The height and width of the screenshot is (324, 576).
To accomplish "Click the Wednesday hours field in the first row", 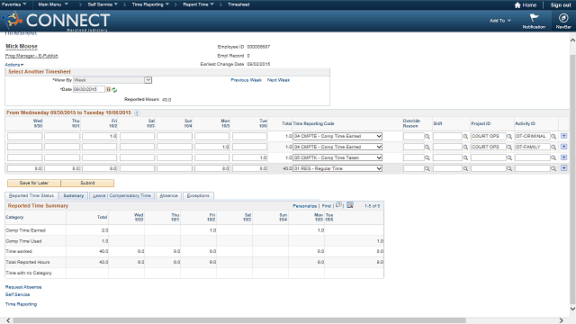I will click(x=24, y=136).
